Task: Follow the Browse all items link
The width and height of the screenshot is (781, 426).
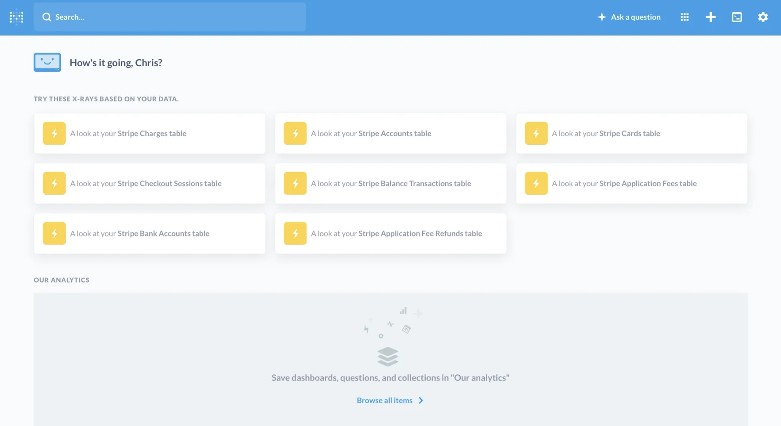Action: coord(384,400)
